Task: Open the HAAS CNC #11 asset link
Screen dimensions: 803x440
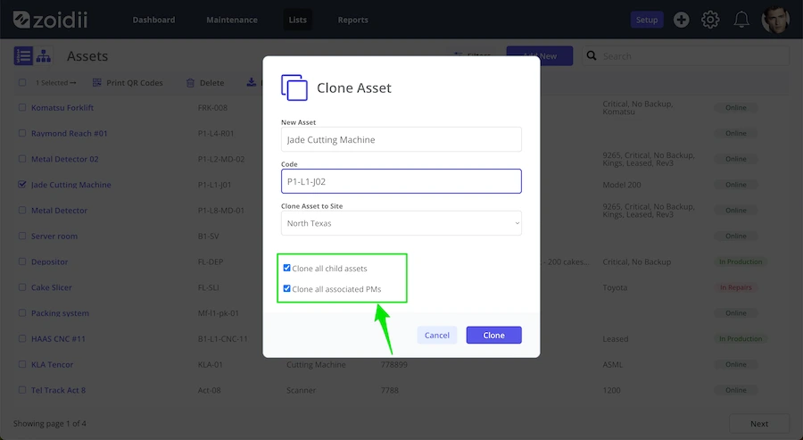Action: [58, 338]
